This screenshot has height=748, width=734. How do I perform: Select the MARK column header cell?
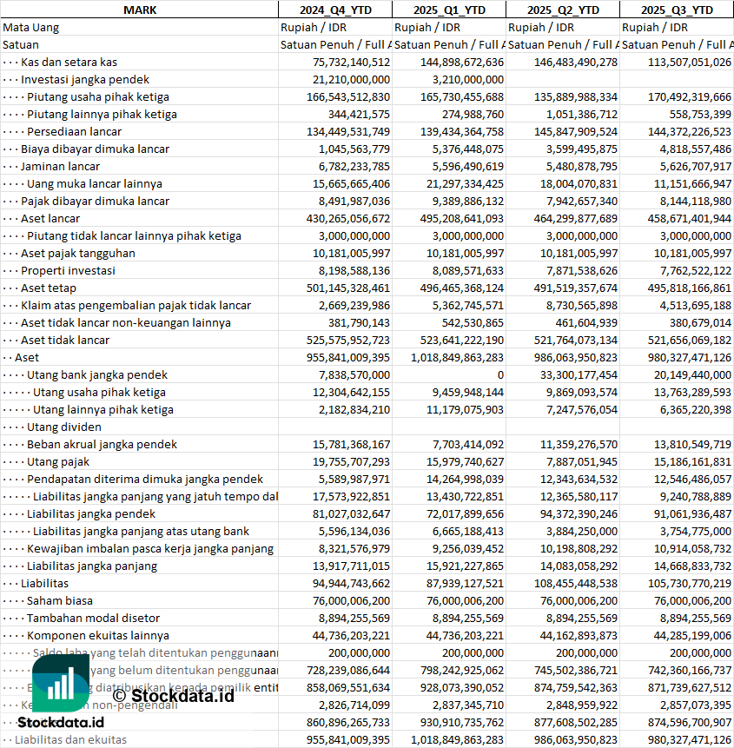point(139,10)
